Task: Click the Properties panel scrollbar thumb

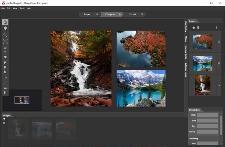Action: (x=221, y=125)
